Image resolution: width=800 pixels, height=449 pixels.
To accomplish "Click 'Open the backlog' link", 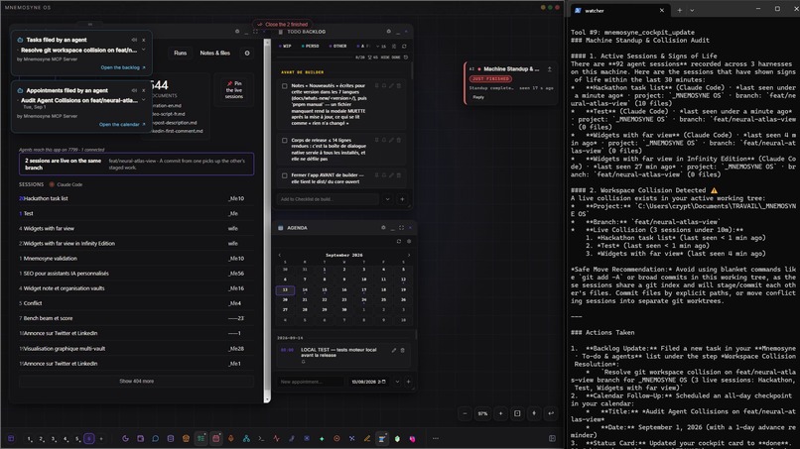I will [x=123, y=67].
